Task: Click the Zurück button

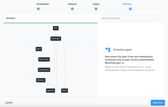Action: (x=9, y=103)
